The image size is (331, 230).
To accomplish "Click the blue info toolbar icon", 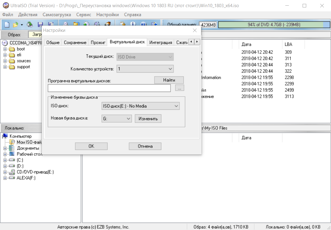I will 133,24.
